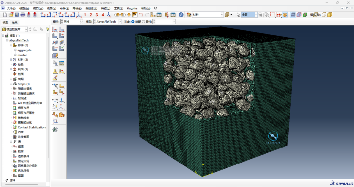Image resolution: width=354 pixels, height=187 pixels.
Task: Click the shaded render style icon
Action: (x=330, y=15)
